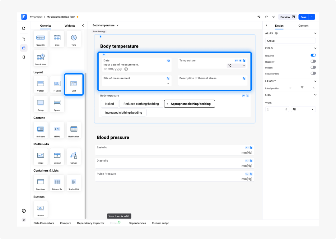336x239 pixels.
Task: Click the undo arrow icon
Action: pos(259,17)
